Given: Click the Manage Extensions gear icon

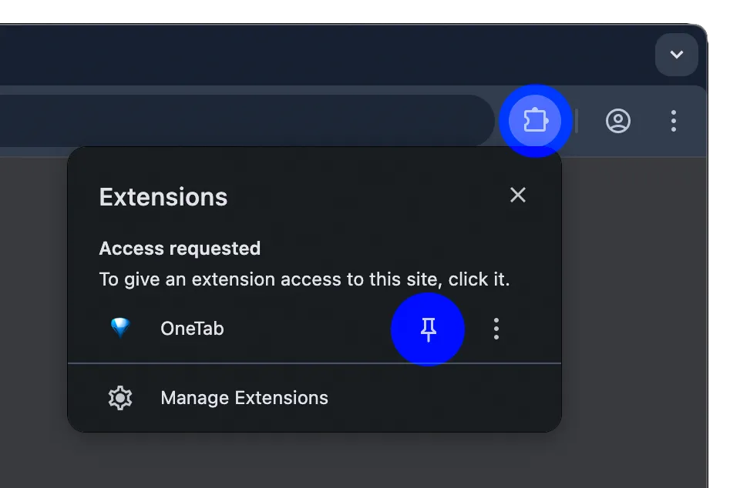Looking at the screenshot, I should pos(120,398).
